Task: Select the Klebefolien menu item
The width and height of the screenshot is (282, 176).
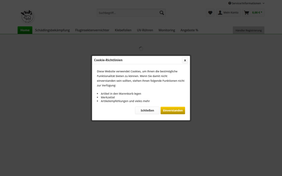Action: (x=123, y=30)
